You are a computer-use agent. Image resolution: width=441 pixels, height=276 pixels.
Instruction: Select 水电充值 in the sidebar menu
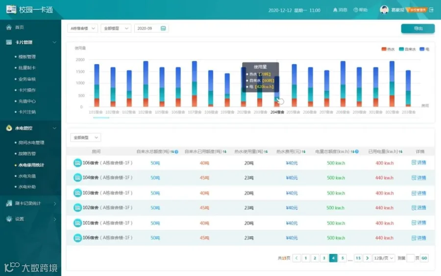[27, 176]
